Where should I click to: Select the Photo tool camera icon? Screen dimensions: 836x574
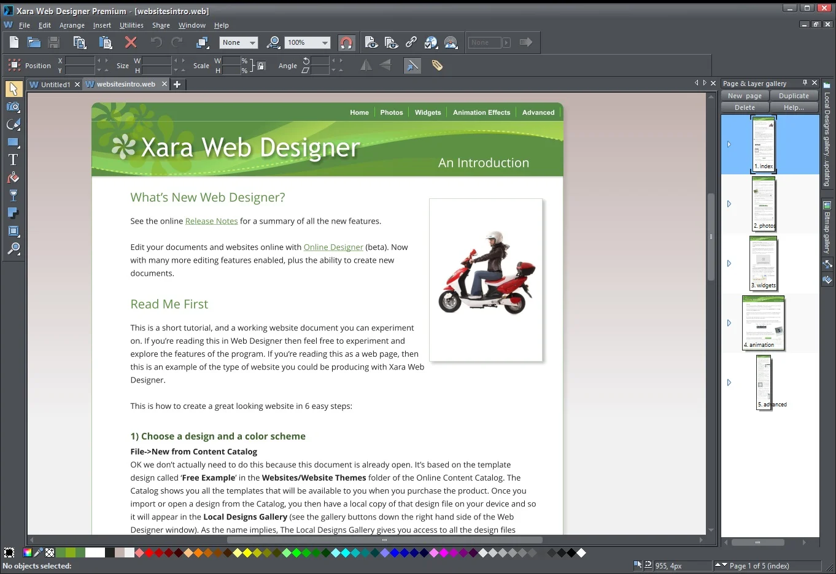coord(13,107)
